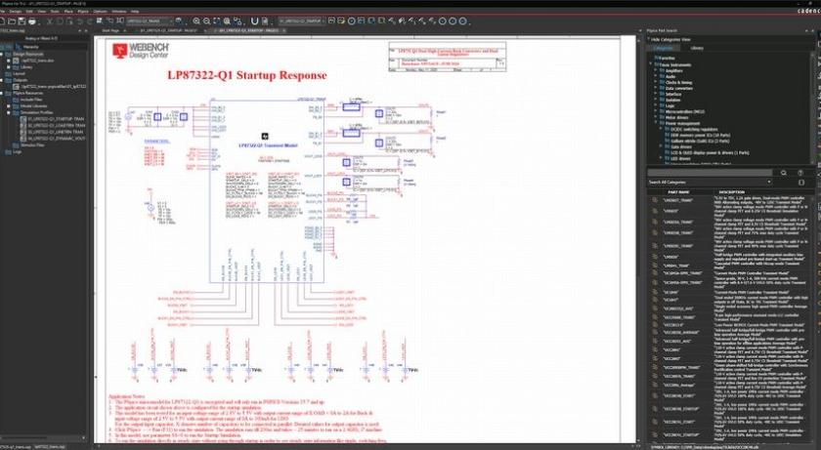The width and height of the screenshot is (821, 450).
Task: Click the help icon beside part search
Action: click(x=800, y=173)
